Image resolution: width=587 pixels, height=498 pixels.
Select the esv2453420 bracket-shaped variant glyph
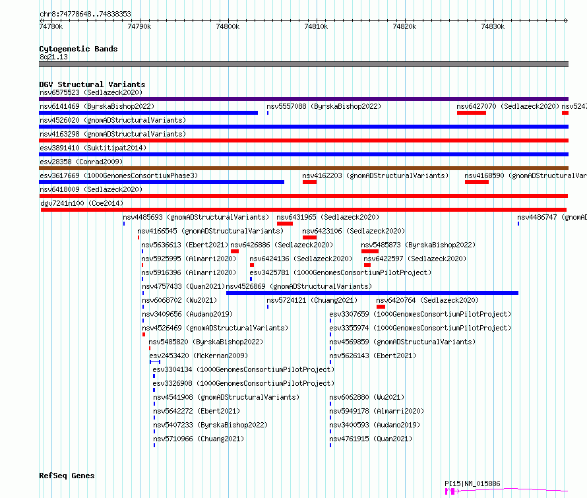(x=155, y=362)
